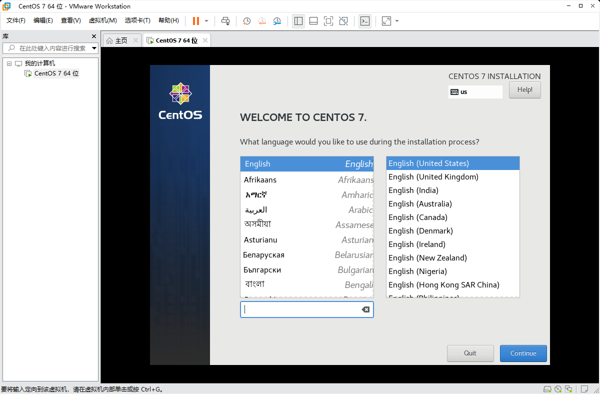Open the snapshot manager icon

pyautogui.click(x=277, y=21)
